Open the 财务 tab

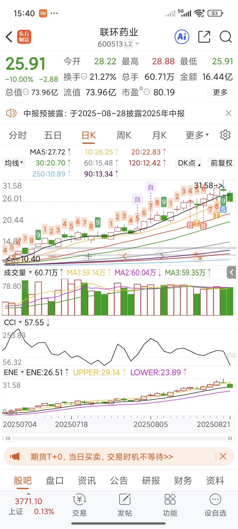tap(183, 480)
